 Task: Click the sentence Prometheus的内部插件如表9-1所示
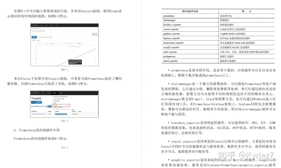tap(41, 138)
